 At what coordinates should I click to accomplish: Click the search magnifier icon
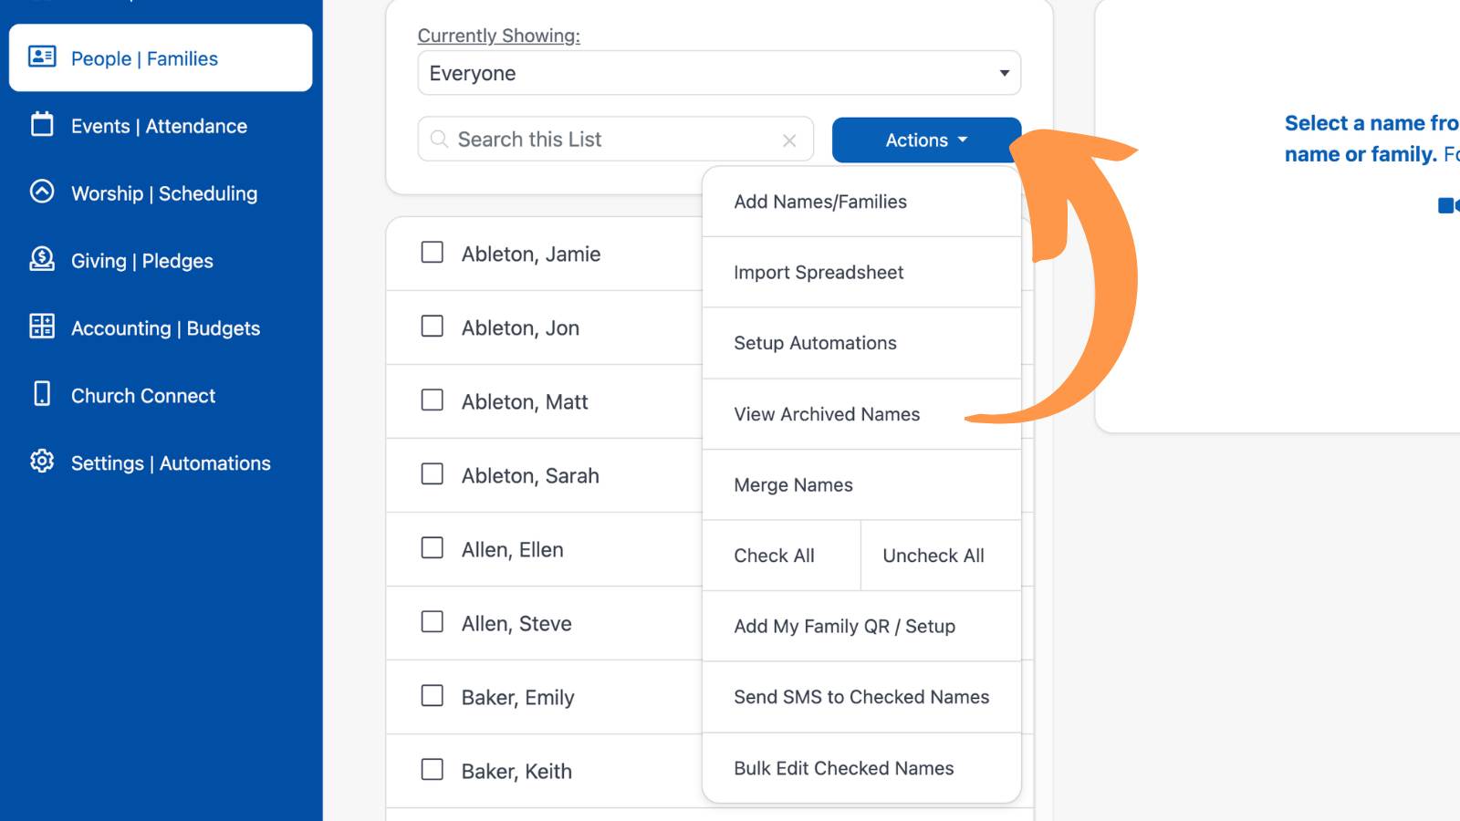click(439, 139)
